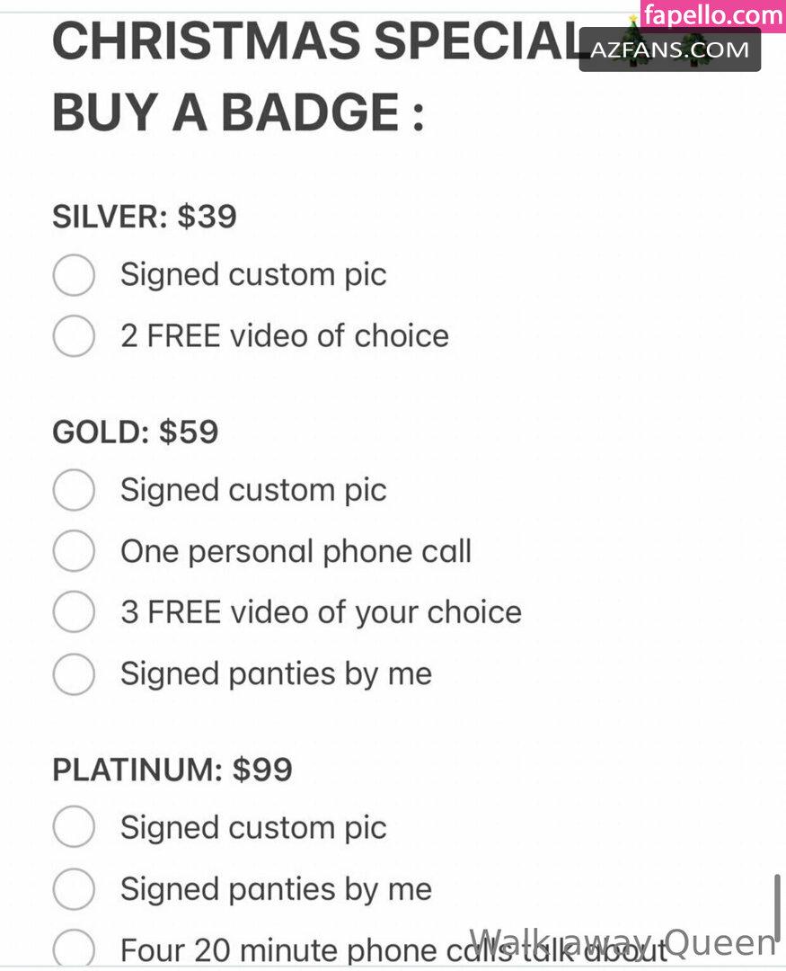Tick the 'Four 20 minute phone calls' circle

point(74,949)
